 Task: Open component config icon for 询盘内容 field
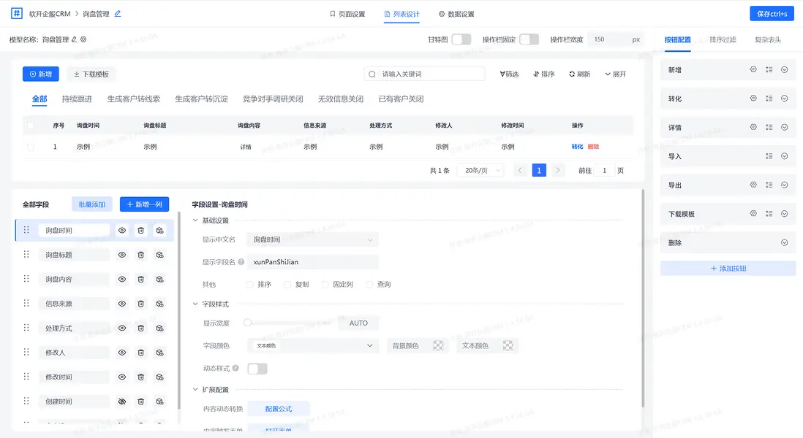pos(159,280)
